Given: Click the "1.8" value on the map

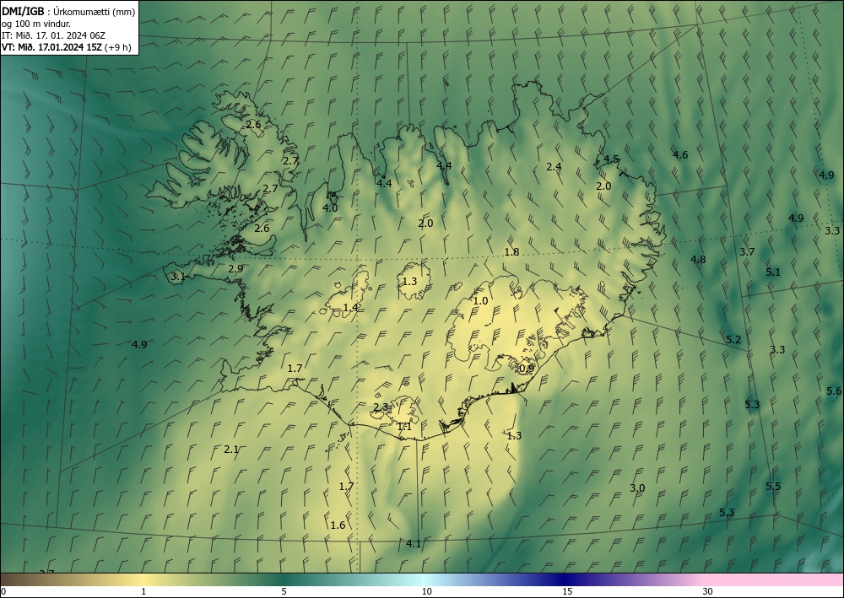Looking at the screenshot, I should [511, 252].
